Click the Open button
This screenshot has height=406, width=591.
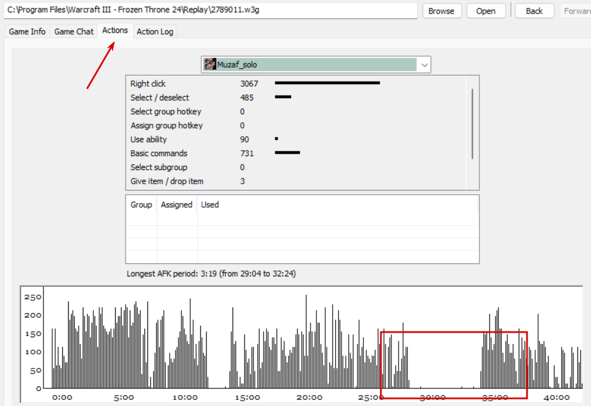coord(486,11)
